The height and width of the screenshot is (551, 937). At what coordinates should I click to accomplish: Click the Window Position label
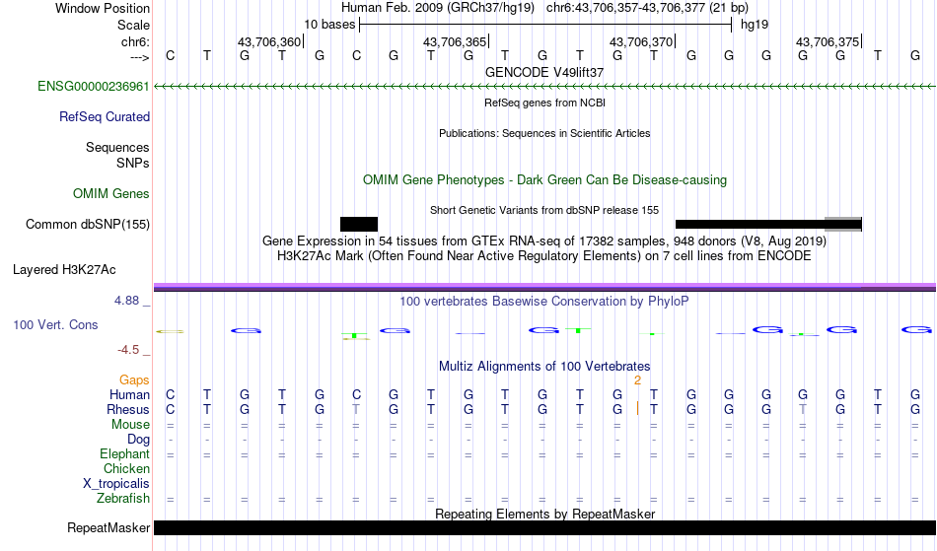coord(103,8)
